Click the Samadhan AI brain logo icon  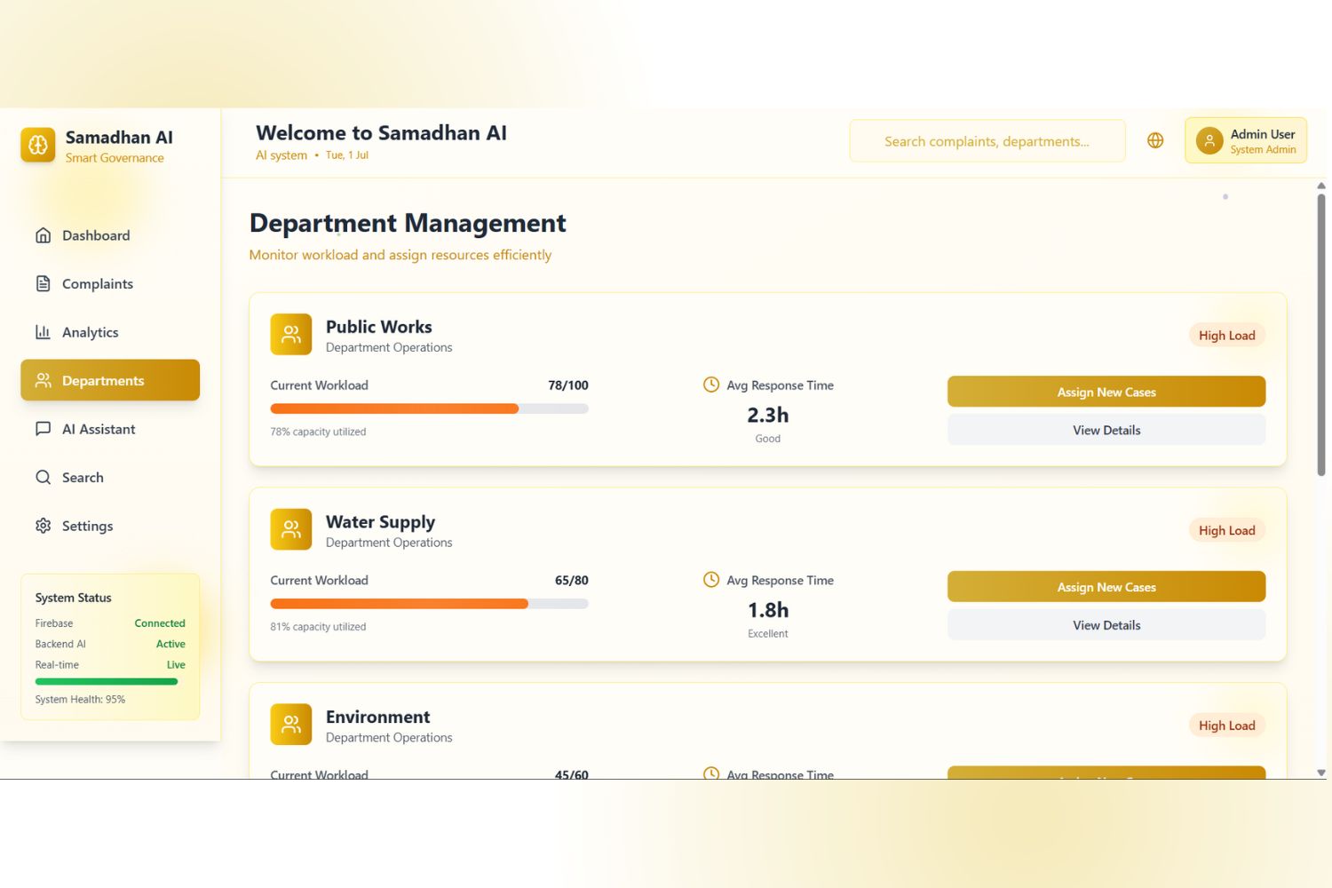pyautogui.click(x=38, y=145)
